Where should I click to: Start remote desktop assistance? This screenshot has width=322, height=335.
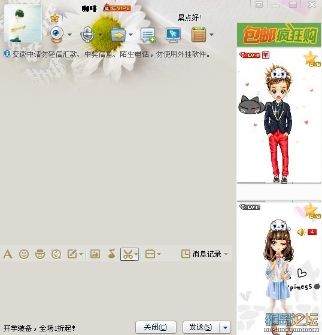173,35
